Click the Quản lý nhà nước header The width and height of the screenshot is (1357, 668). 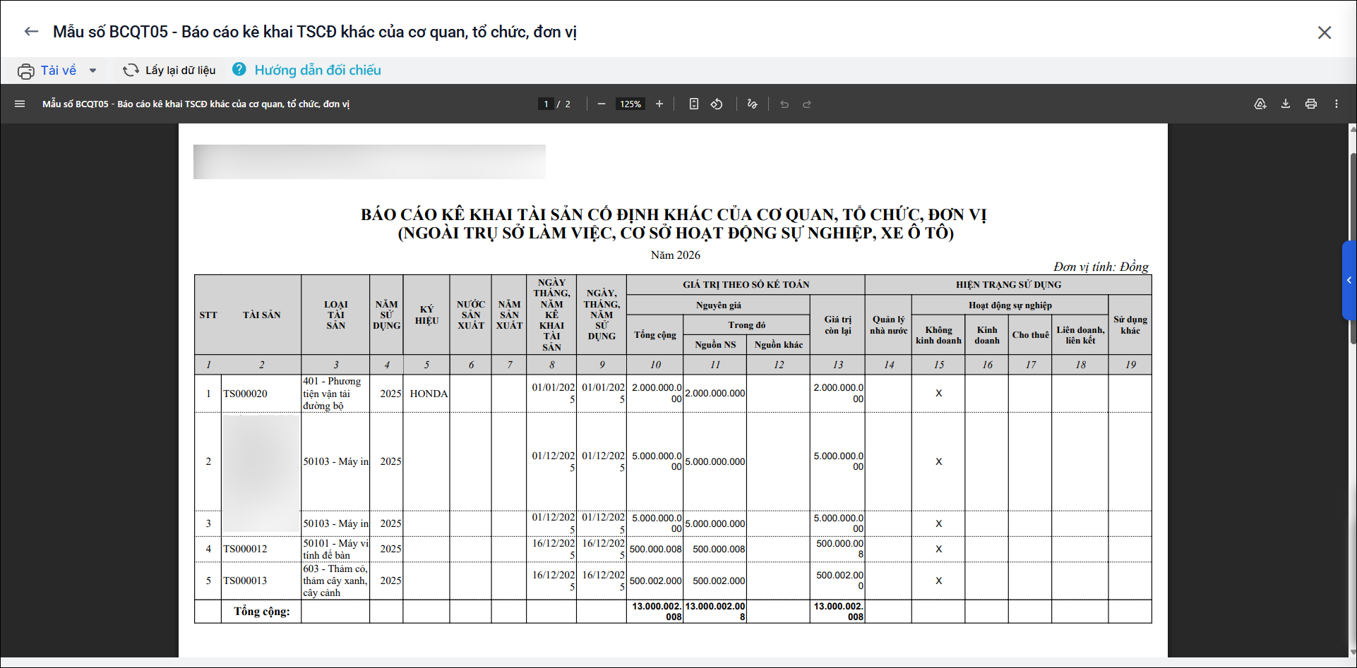point(888,325)
